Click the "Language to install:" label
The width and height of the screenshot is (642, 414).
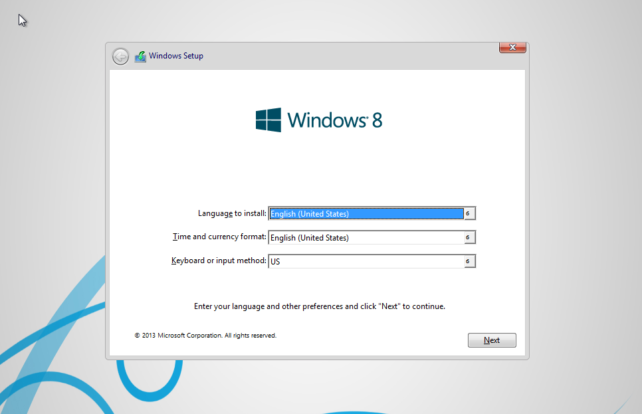(x=232, y=213)
